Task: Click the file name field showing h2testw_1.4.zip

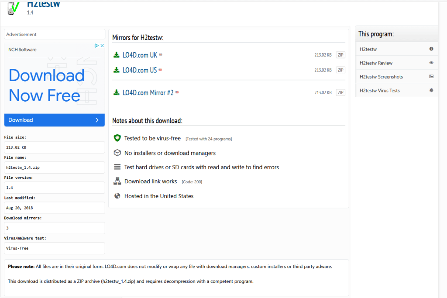Action: coord(54,168)
